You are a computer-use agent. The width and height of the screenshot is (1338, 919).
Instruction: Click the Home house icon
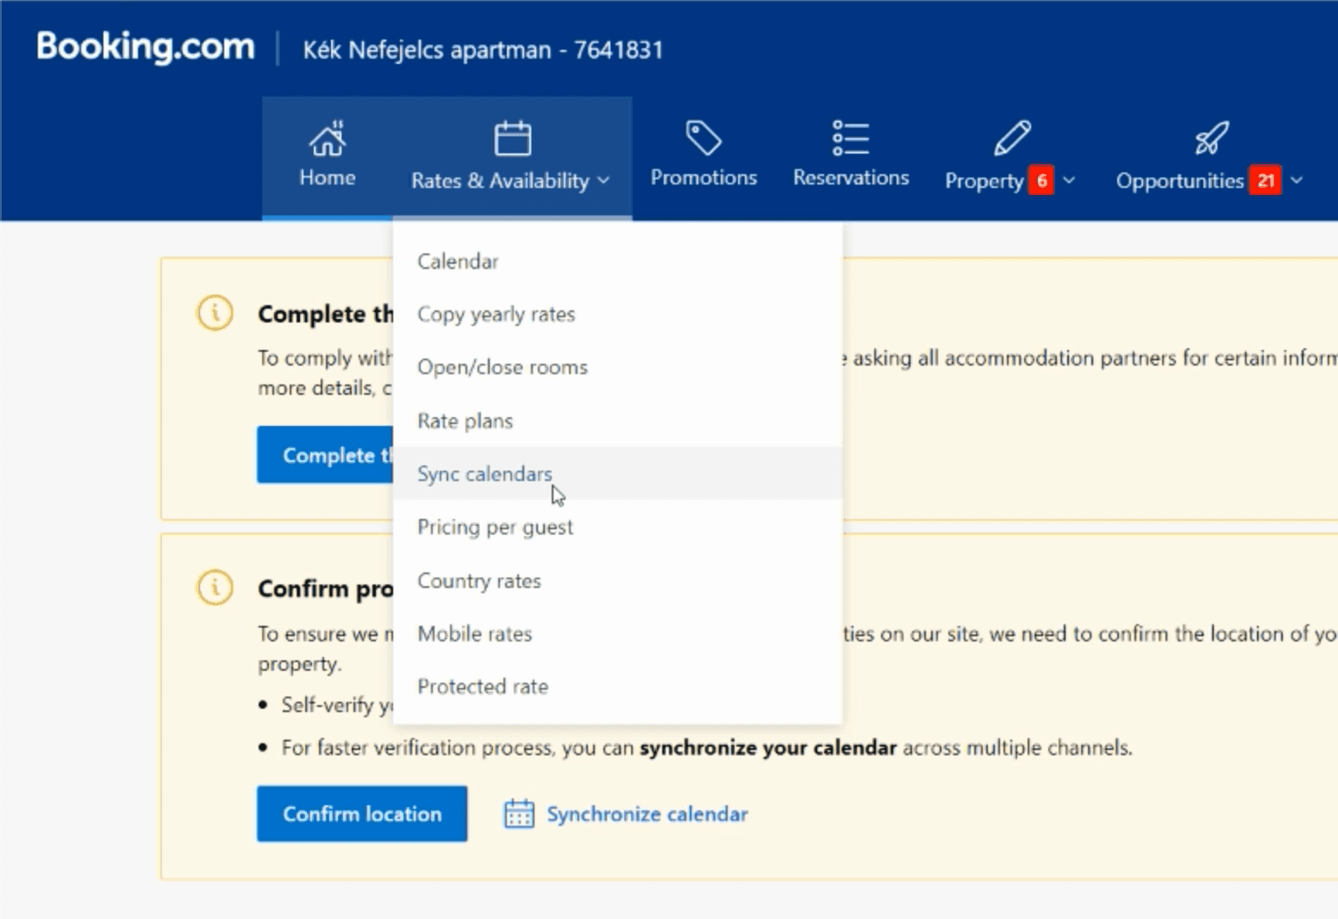click(328, 138)
